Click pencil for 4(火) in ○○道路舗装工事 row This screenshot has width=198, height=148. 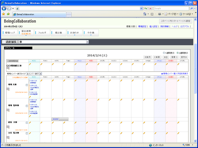[x=30, y=64]
